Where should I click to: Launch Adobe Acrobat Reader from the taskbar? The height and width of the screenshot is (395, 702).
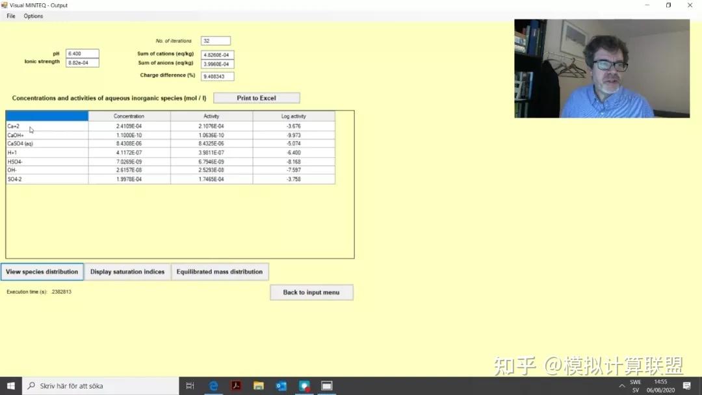[236, 385]
